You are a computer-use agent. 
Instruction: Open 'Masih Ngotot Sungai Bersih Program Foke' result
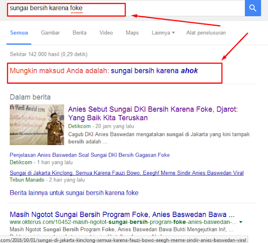coord(122,215)
